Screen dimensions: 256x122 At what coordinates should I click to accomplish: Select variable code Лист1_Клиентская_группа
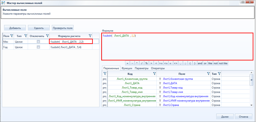(x=132, y=79)
